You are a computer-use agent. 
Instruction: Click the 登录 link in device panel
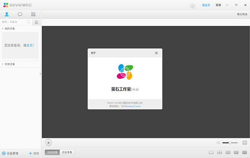click(x=30, y=45)
